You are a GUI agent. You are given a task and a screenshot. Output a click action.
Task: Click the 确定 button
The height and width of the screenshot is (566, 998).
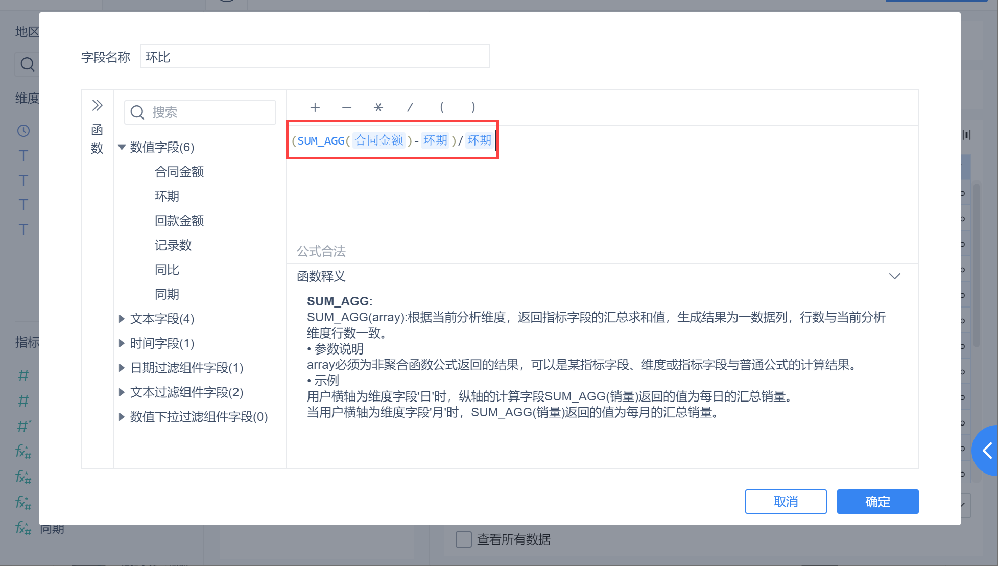[x=877, y=502]
